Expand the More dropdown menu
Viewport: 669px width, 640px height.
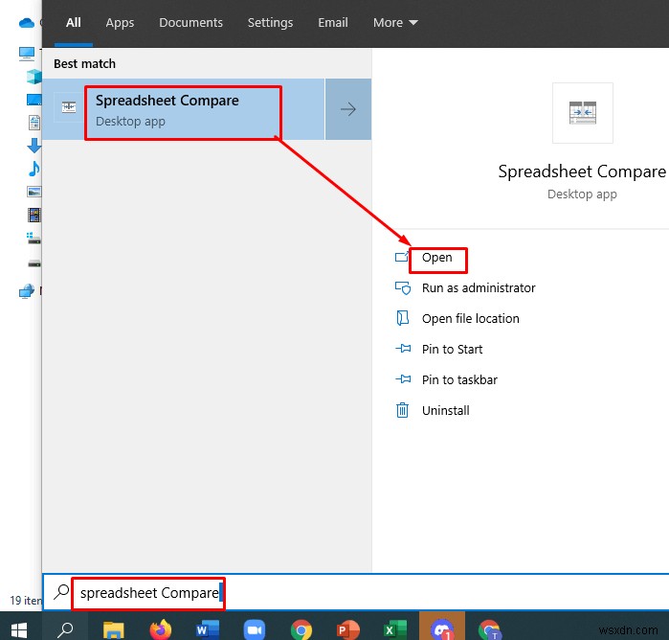(395, 23)
